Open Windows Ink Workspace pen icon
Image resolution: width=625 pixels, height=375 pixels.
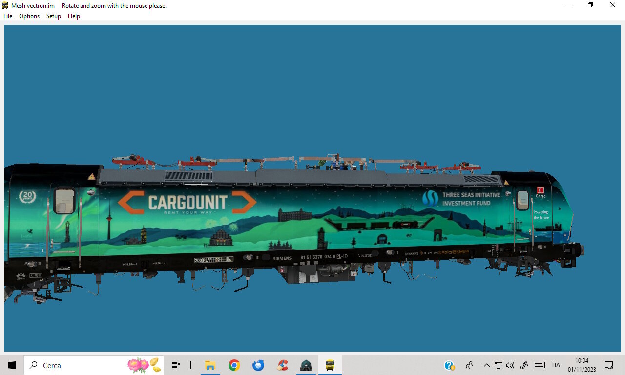[x=524, y=365]
